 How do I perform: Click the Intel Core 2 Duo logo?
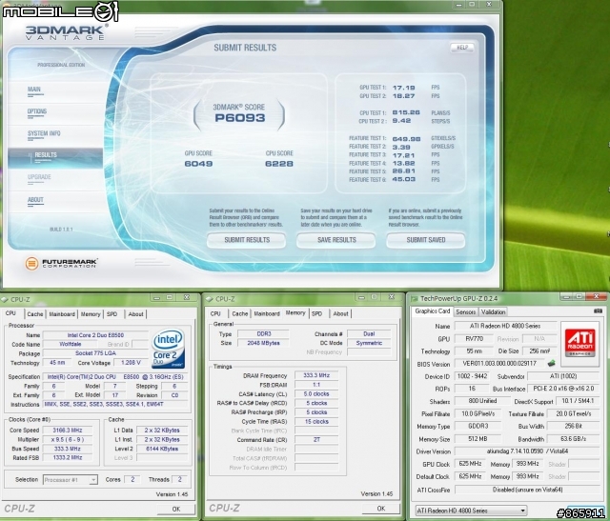pyautogui.click(x=168, y=349)
